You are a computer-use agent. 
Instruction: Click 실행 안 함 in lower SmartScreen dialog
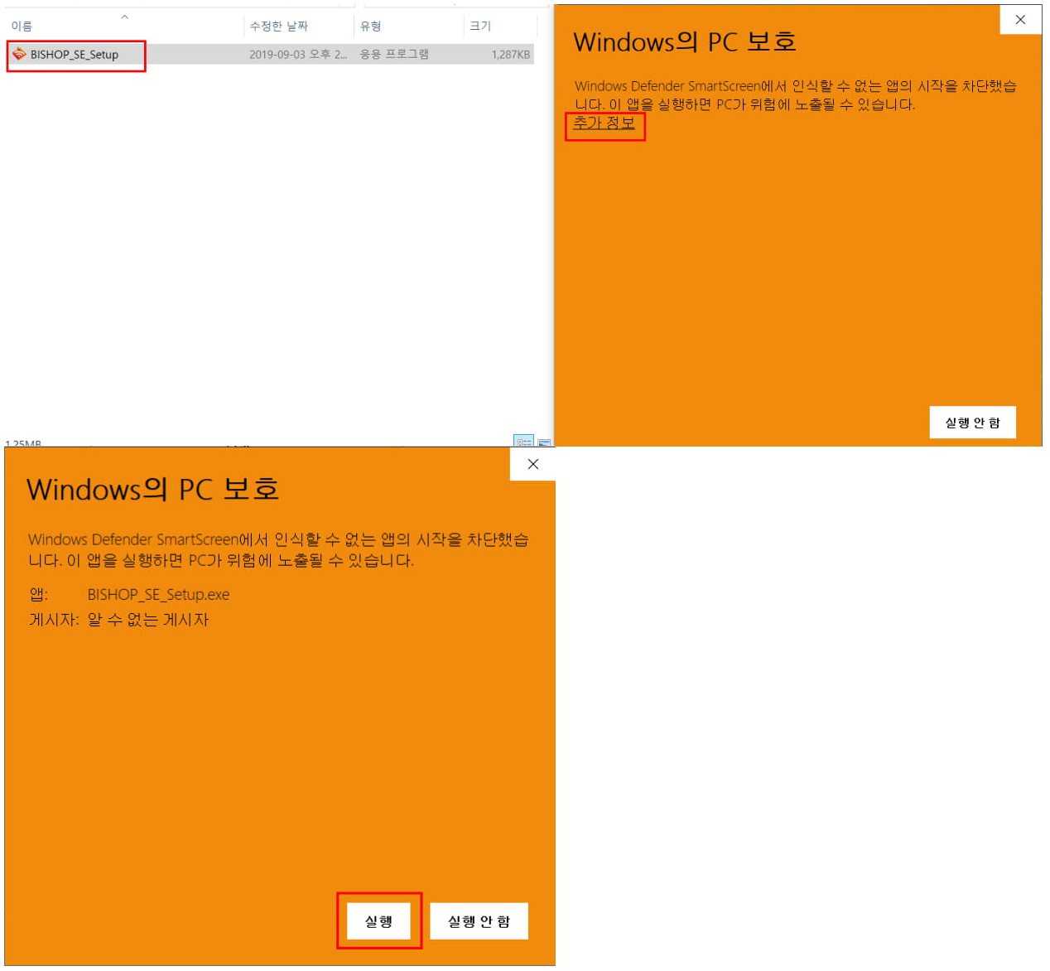(x=479, y=921)
